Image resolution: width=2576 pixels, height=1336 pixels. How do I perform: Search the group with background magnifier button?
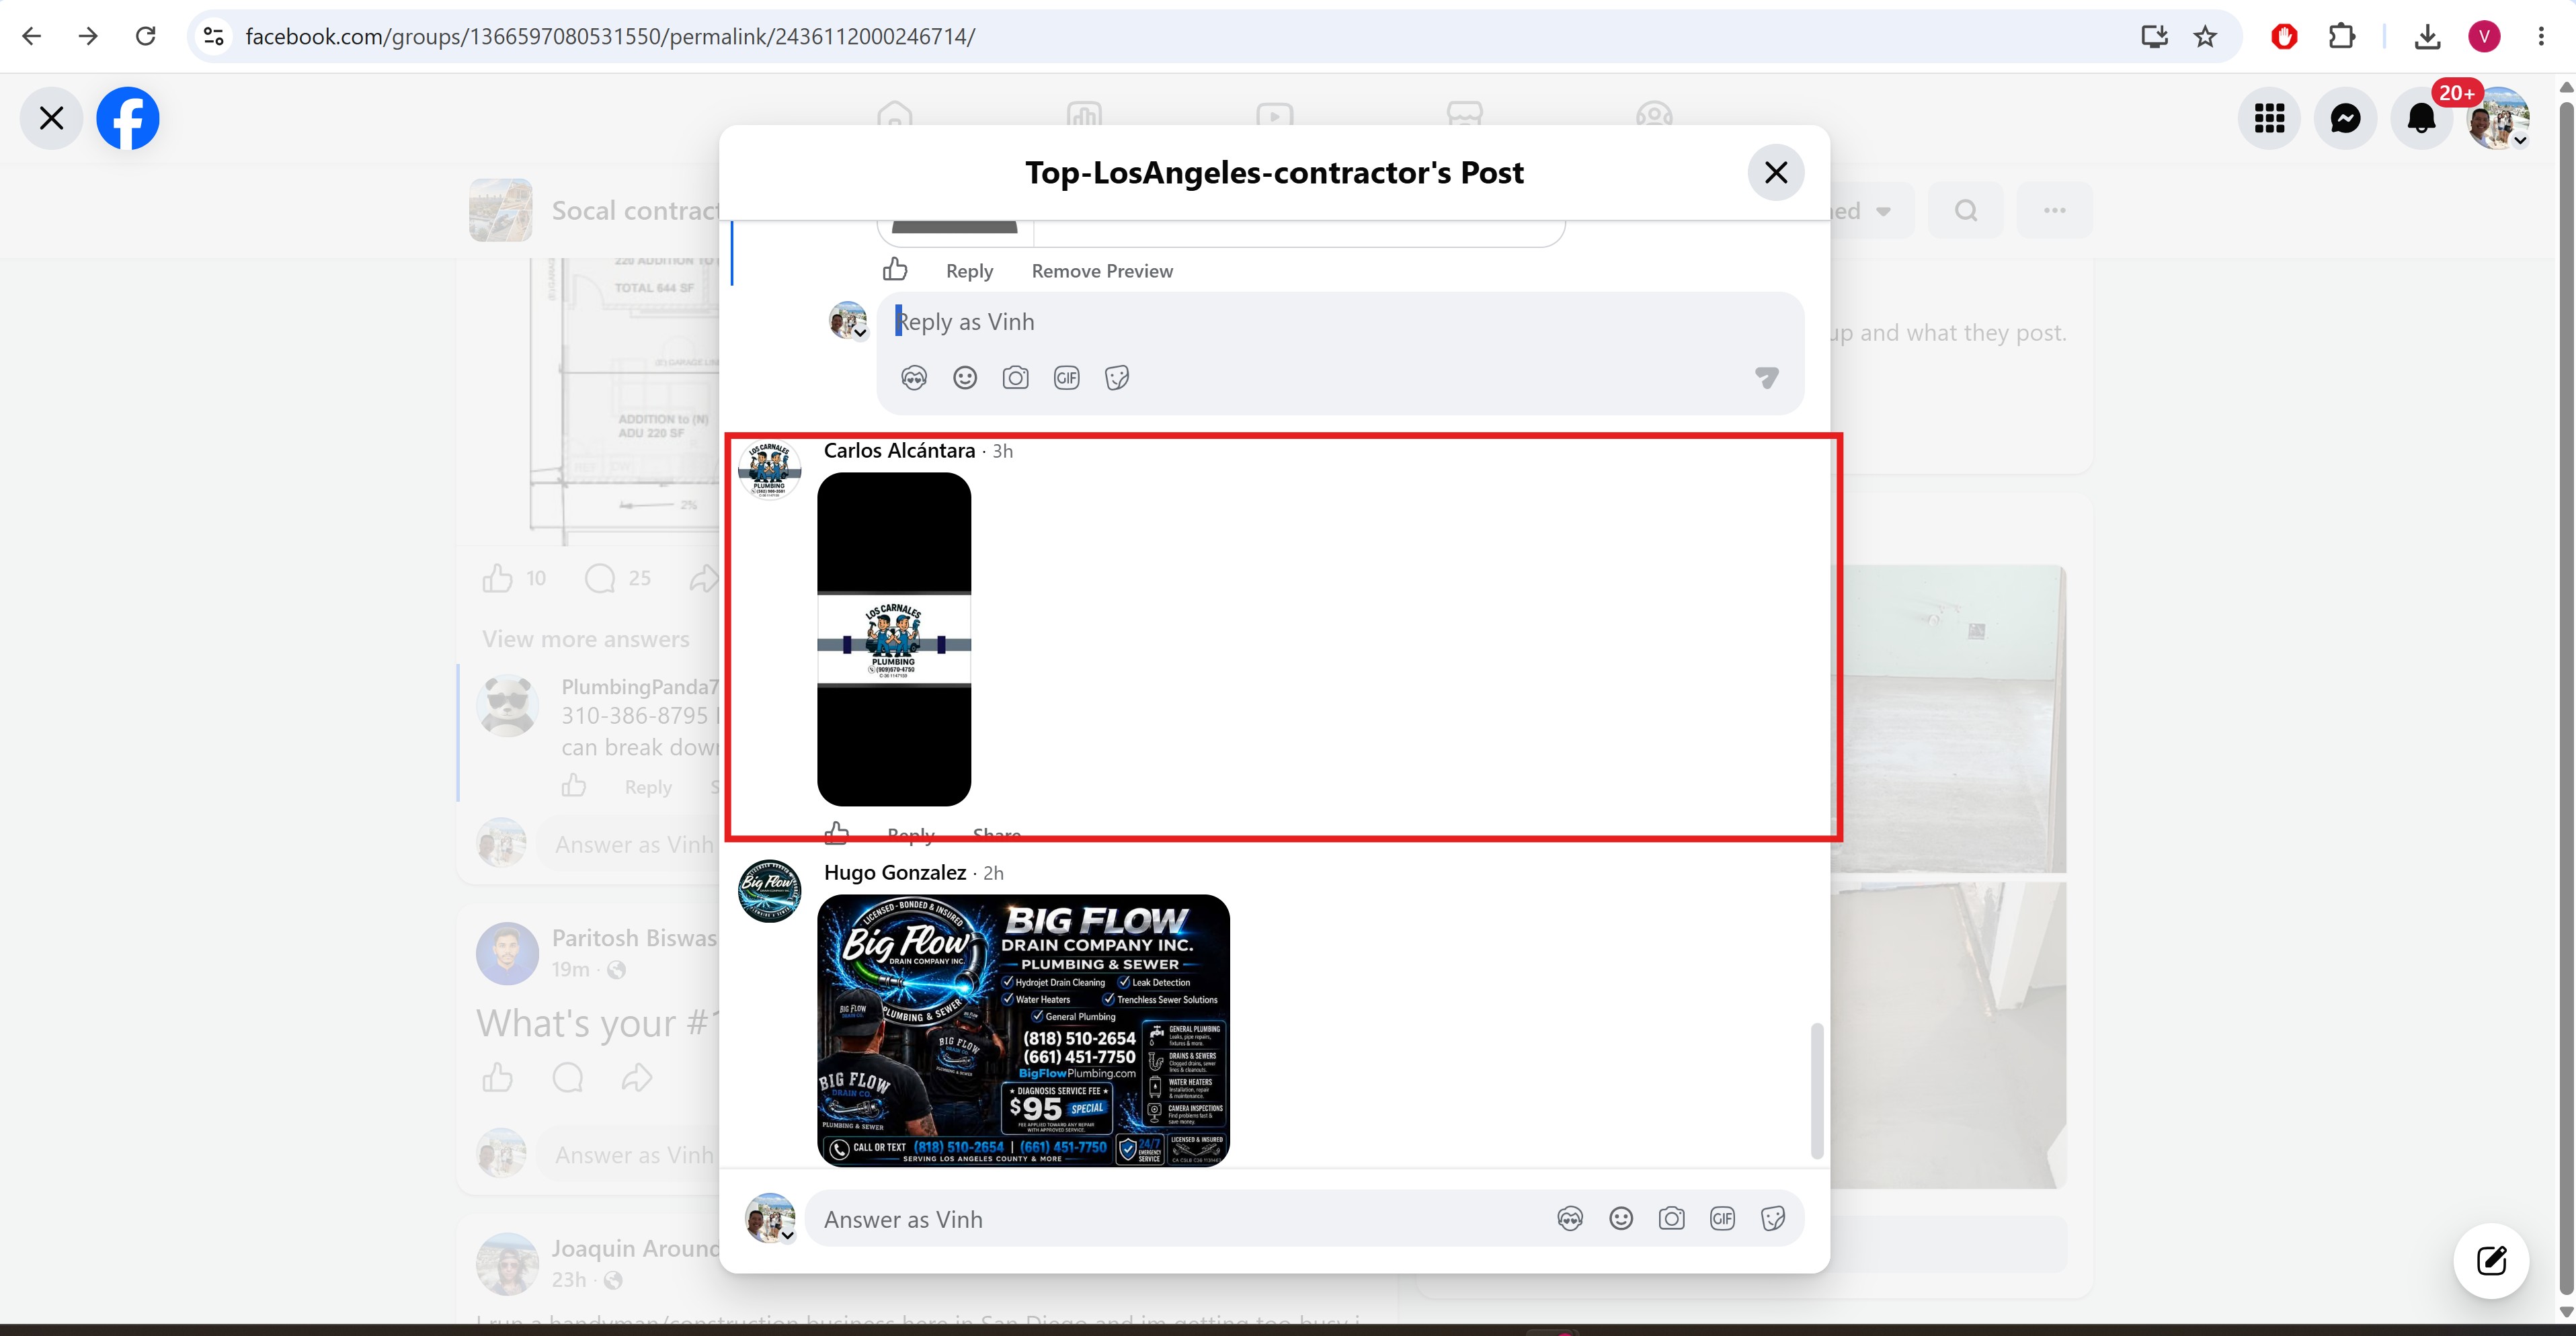(1966, 211)
